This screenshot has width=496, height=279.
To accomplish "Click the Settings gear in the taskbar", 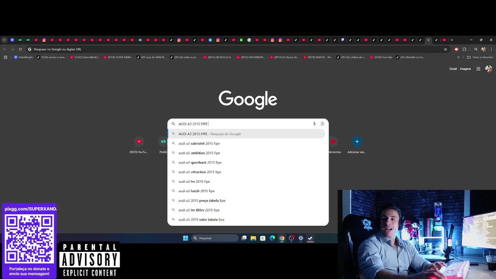I will click(x=301, y=238).
